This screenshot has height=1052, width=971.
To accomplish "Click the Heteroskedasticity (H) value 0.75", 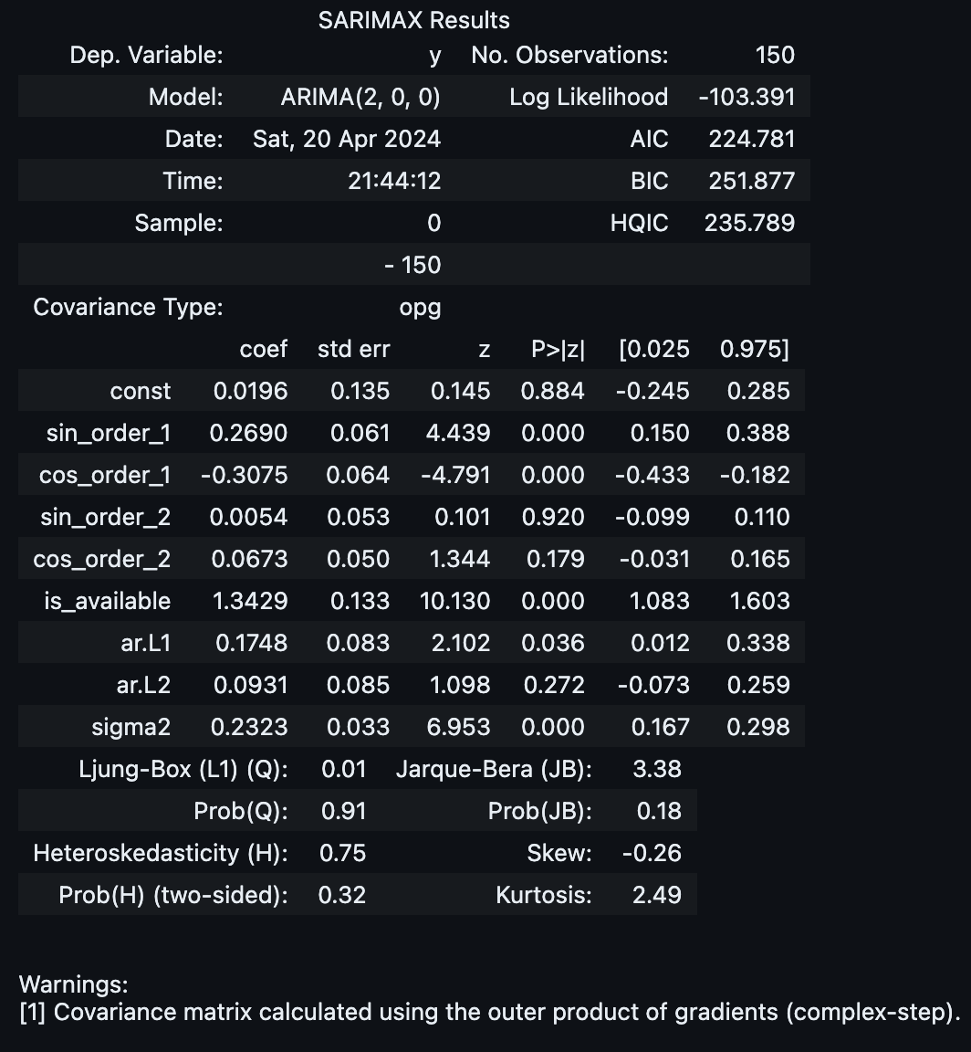I will [x=342, y=853].
